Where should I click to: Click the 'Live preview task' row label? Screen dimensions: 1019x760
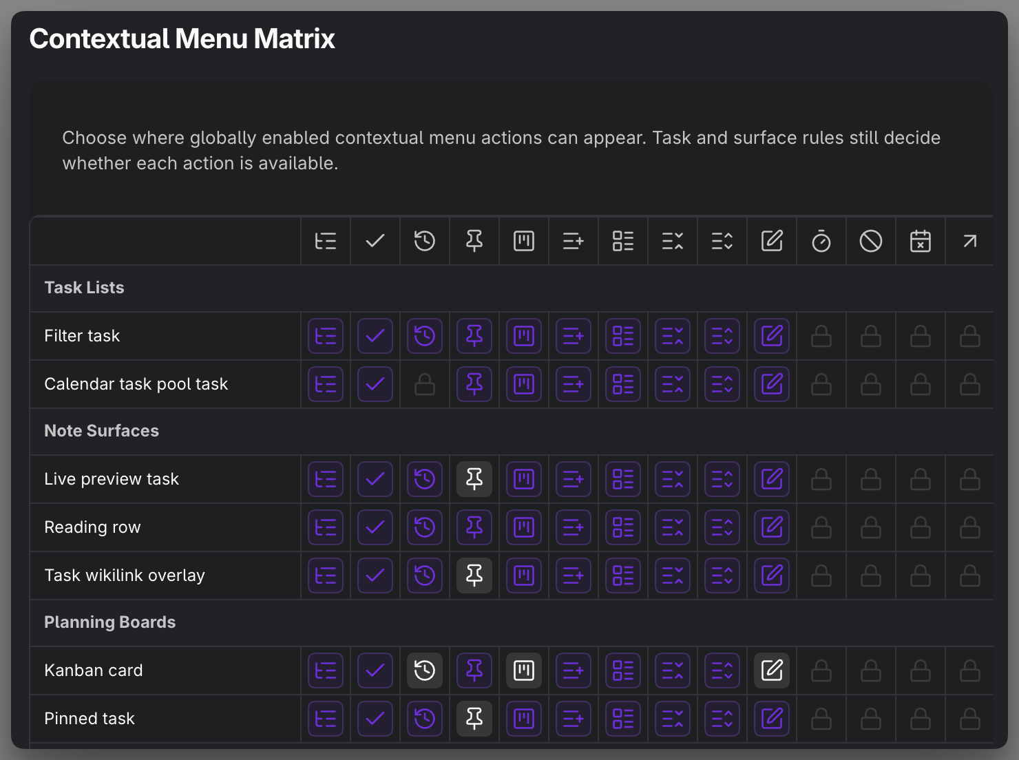tap(112, 479)
